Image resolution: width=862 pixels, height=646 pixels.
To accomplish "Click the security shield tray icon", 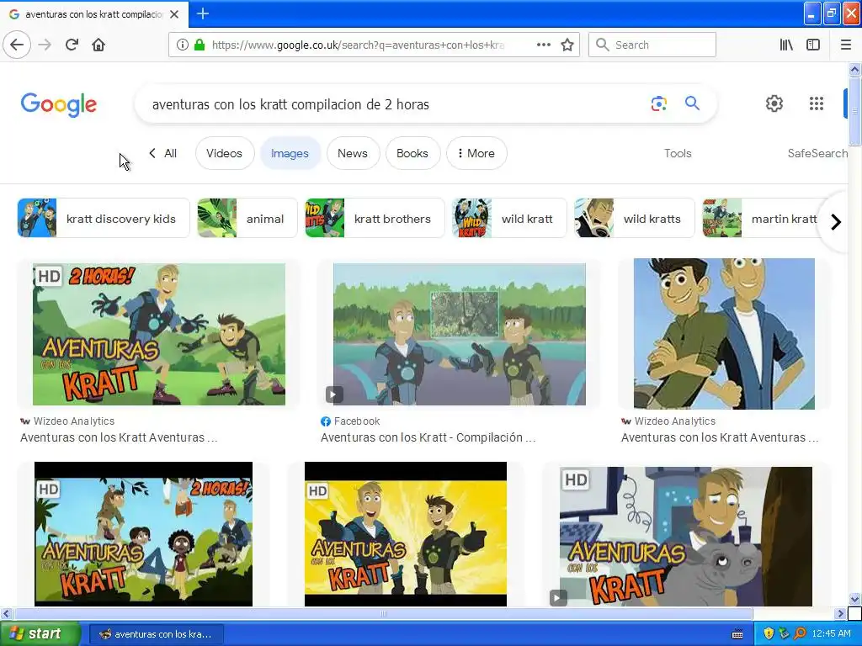I will coord(769,633).
